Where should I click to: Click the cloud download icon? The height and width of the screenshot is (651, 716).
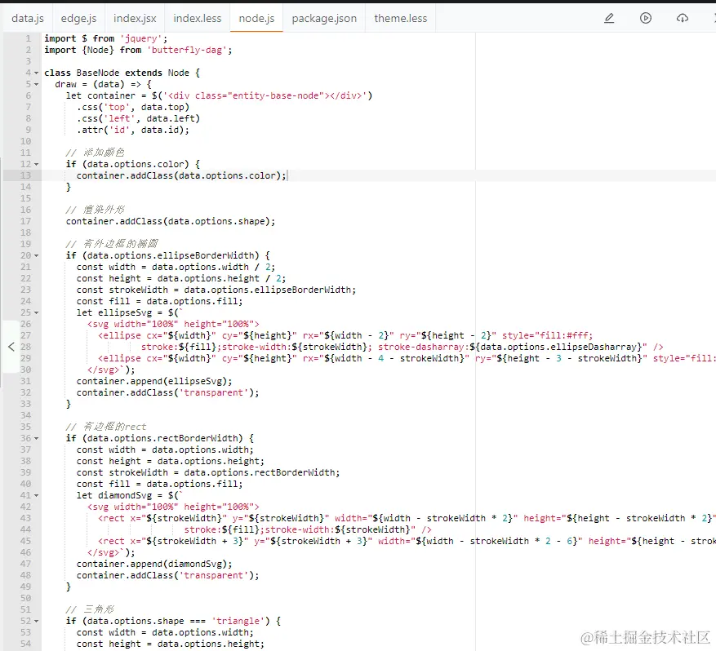coord(683,18)
